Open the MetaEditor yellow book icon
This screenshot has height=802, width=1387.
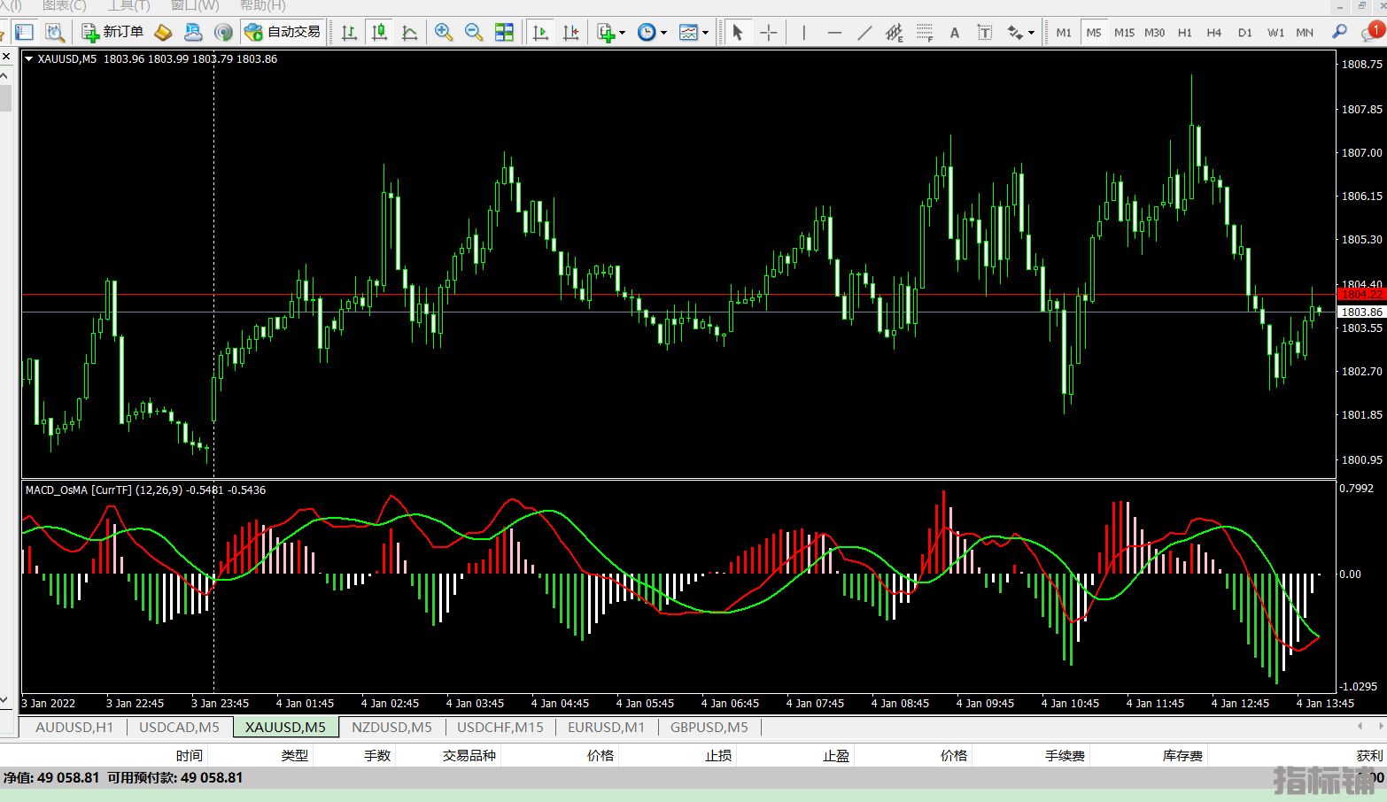pos(163,33)
